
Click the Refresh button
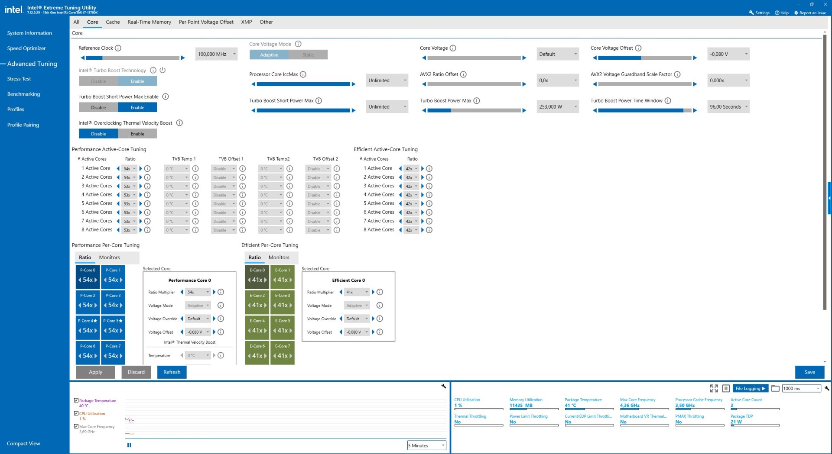pos(172,372)
